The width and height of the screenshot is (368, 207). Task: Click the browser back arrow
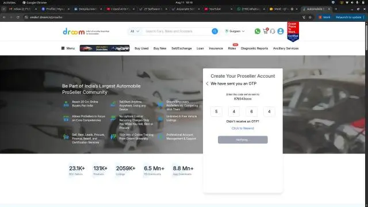[x=4, y=17]
